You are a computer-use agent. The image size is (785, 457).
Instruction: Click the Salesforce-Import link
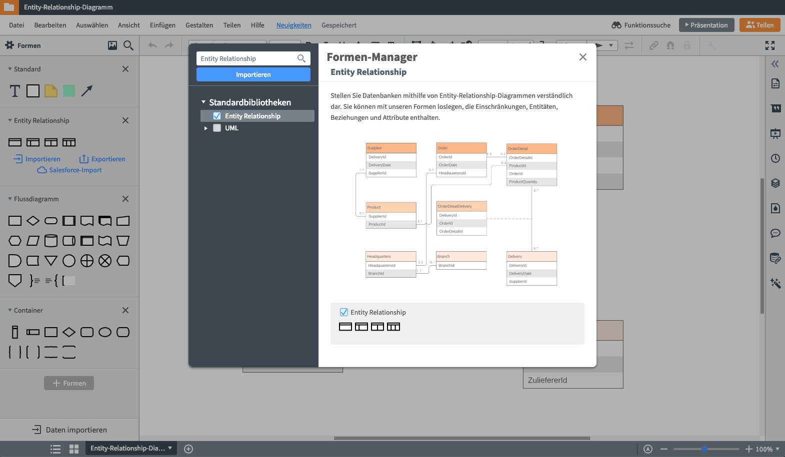coord(75,170)
